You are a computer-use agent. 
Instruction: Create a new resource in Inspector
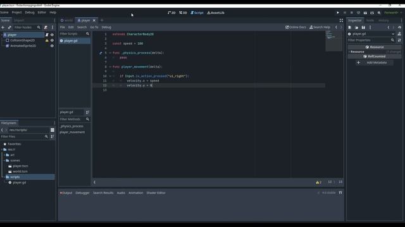point(350,27)
